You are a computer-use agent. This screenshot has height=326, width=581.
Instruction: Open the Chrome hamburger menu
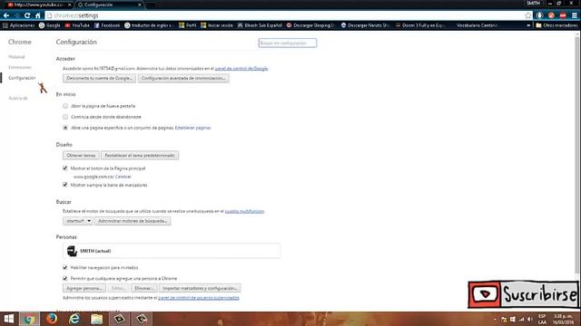pos(575,15)
